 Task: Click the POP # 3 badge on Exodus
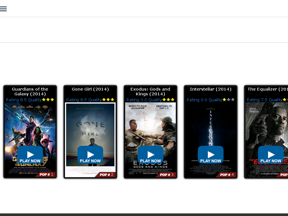click(x=167, y=175)
